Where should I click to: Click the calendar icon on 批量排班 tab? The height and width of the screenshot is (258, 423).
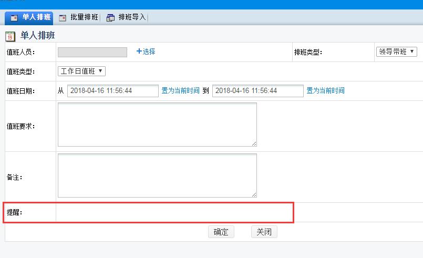[x=63, y=18]
